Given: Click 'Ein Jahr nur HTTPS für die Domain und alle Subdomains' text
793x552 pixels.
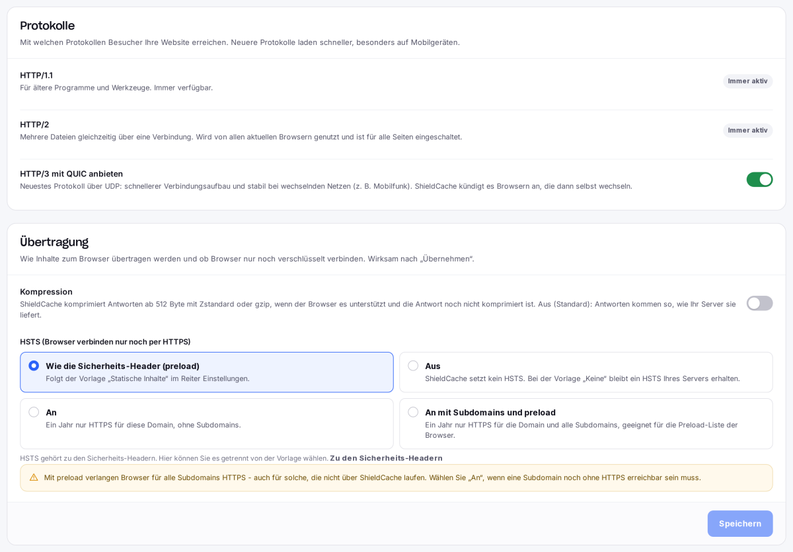Looking at the screenshot, I should pos(581,430).
